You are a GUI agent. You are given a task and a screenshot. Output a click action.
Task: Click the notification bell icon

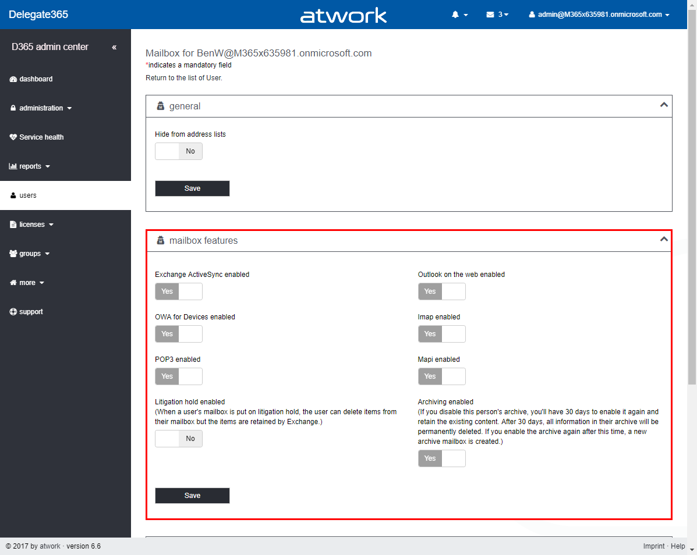pyautogui.click(x=455, y=15)
